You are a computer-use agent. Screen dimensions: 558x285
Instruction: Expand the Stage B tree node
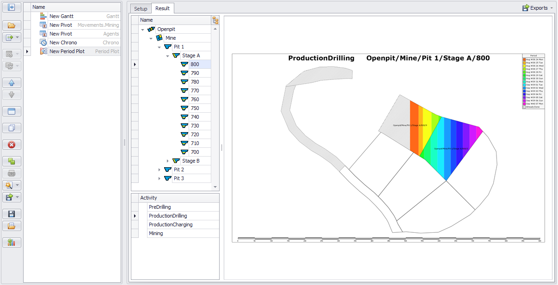click(x=168, y=161)
